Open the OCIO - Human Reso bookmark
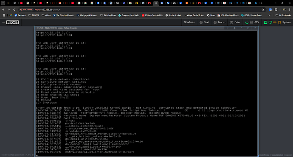Image resolution: width=293 pixels, height=157 pixels. 251,15
